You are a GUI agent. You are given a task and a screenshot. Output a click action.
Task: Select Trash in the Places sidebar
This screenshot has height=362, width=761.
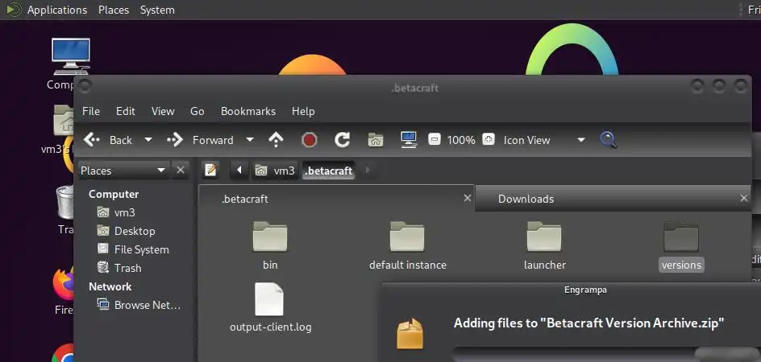(x=119, y=268)
